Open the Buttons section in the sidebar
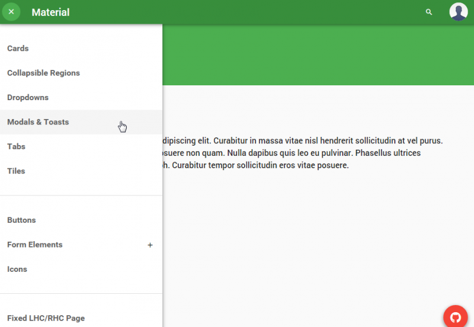The image size is (474, 327). tap(21, 220)
